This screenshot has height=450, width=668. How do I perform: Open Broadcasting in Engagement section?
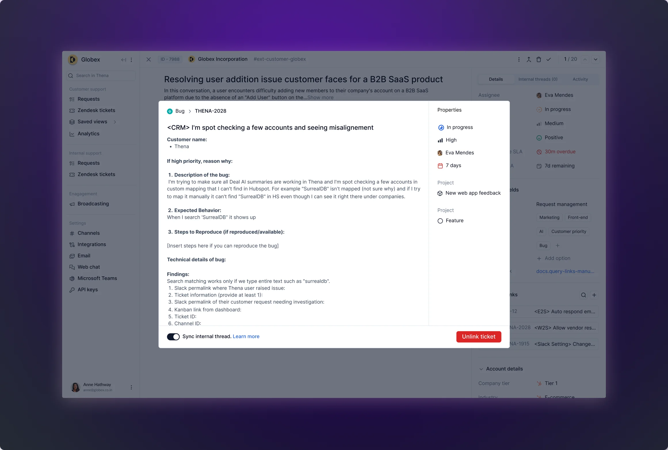point(93,203)
